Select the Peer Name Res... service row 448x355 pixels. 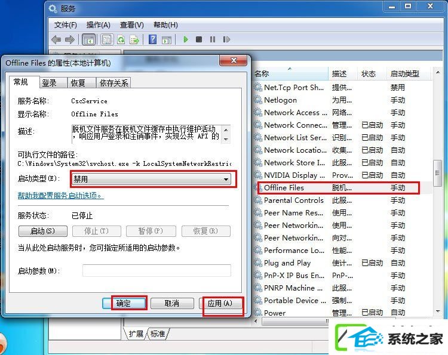343,212
